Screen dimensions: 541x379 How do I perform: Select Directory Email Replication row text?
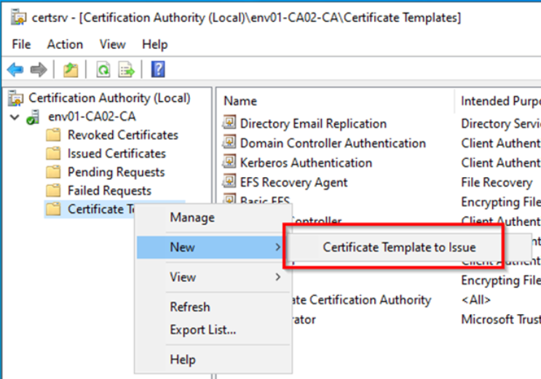pyautogui.click(x=313, y=124)
